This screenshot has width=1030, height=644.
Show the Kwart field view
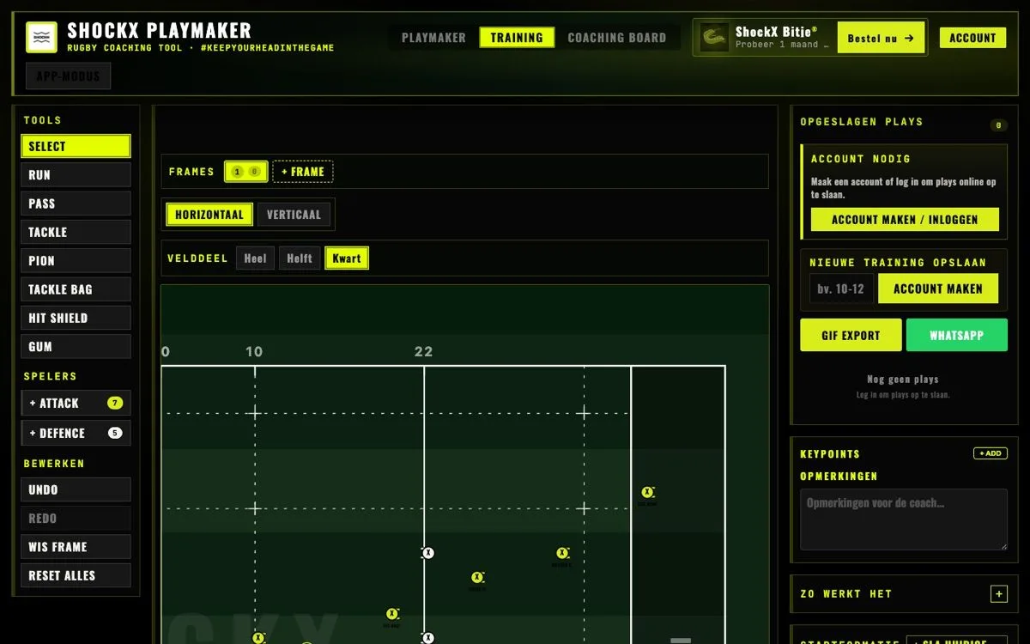point(347,258)
